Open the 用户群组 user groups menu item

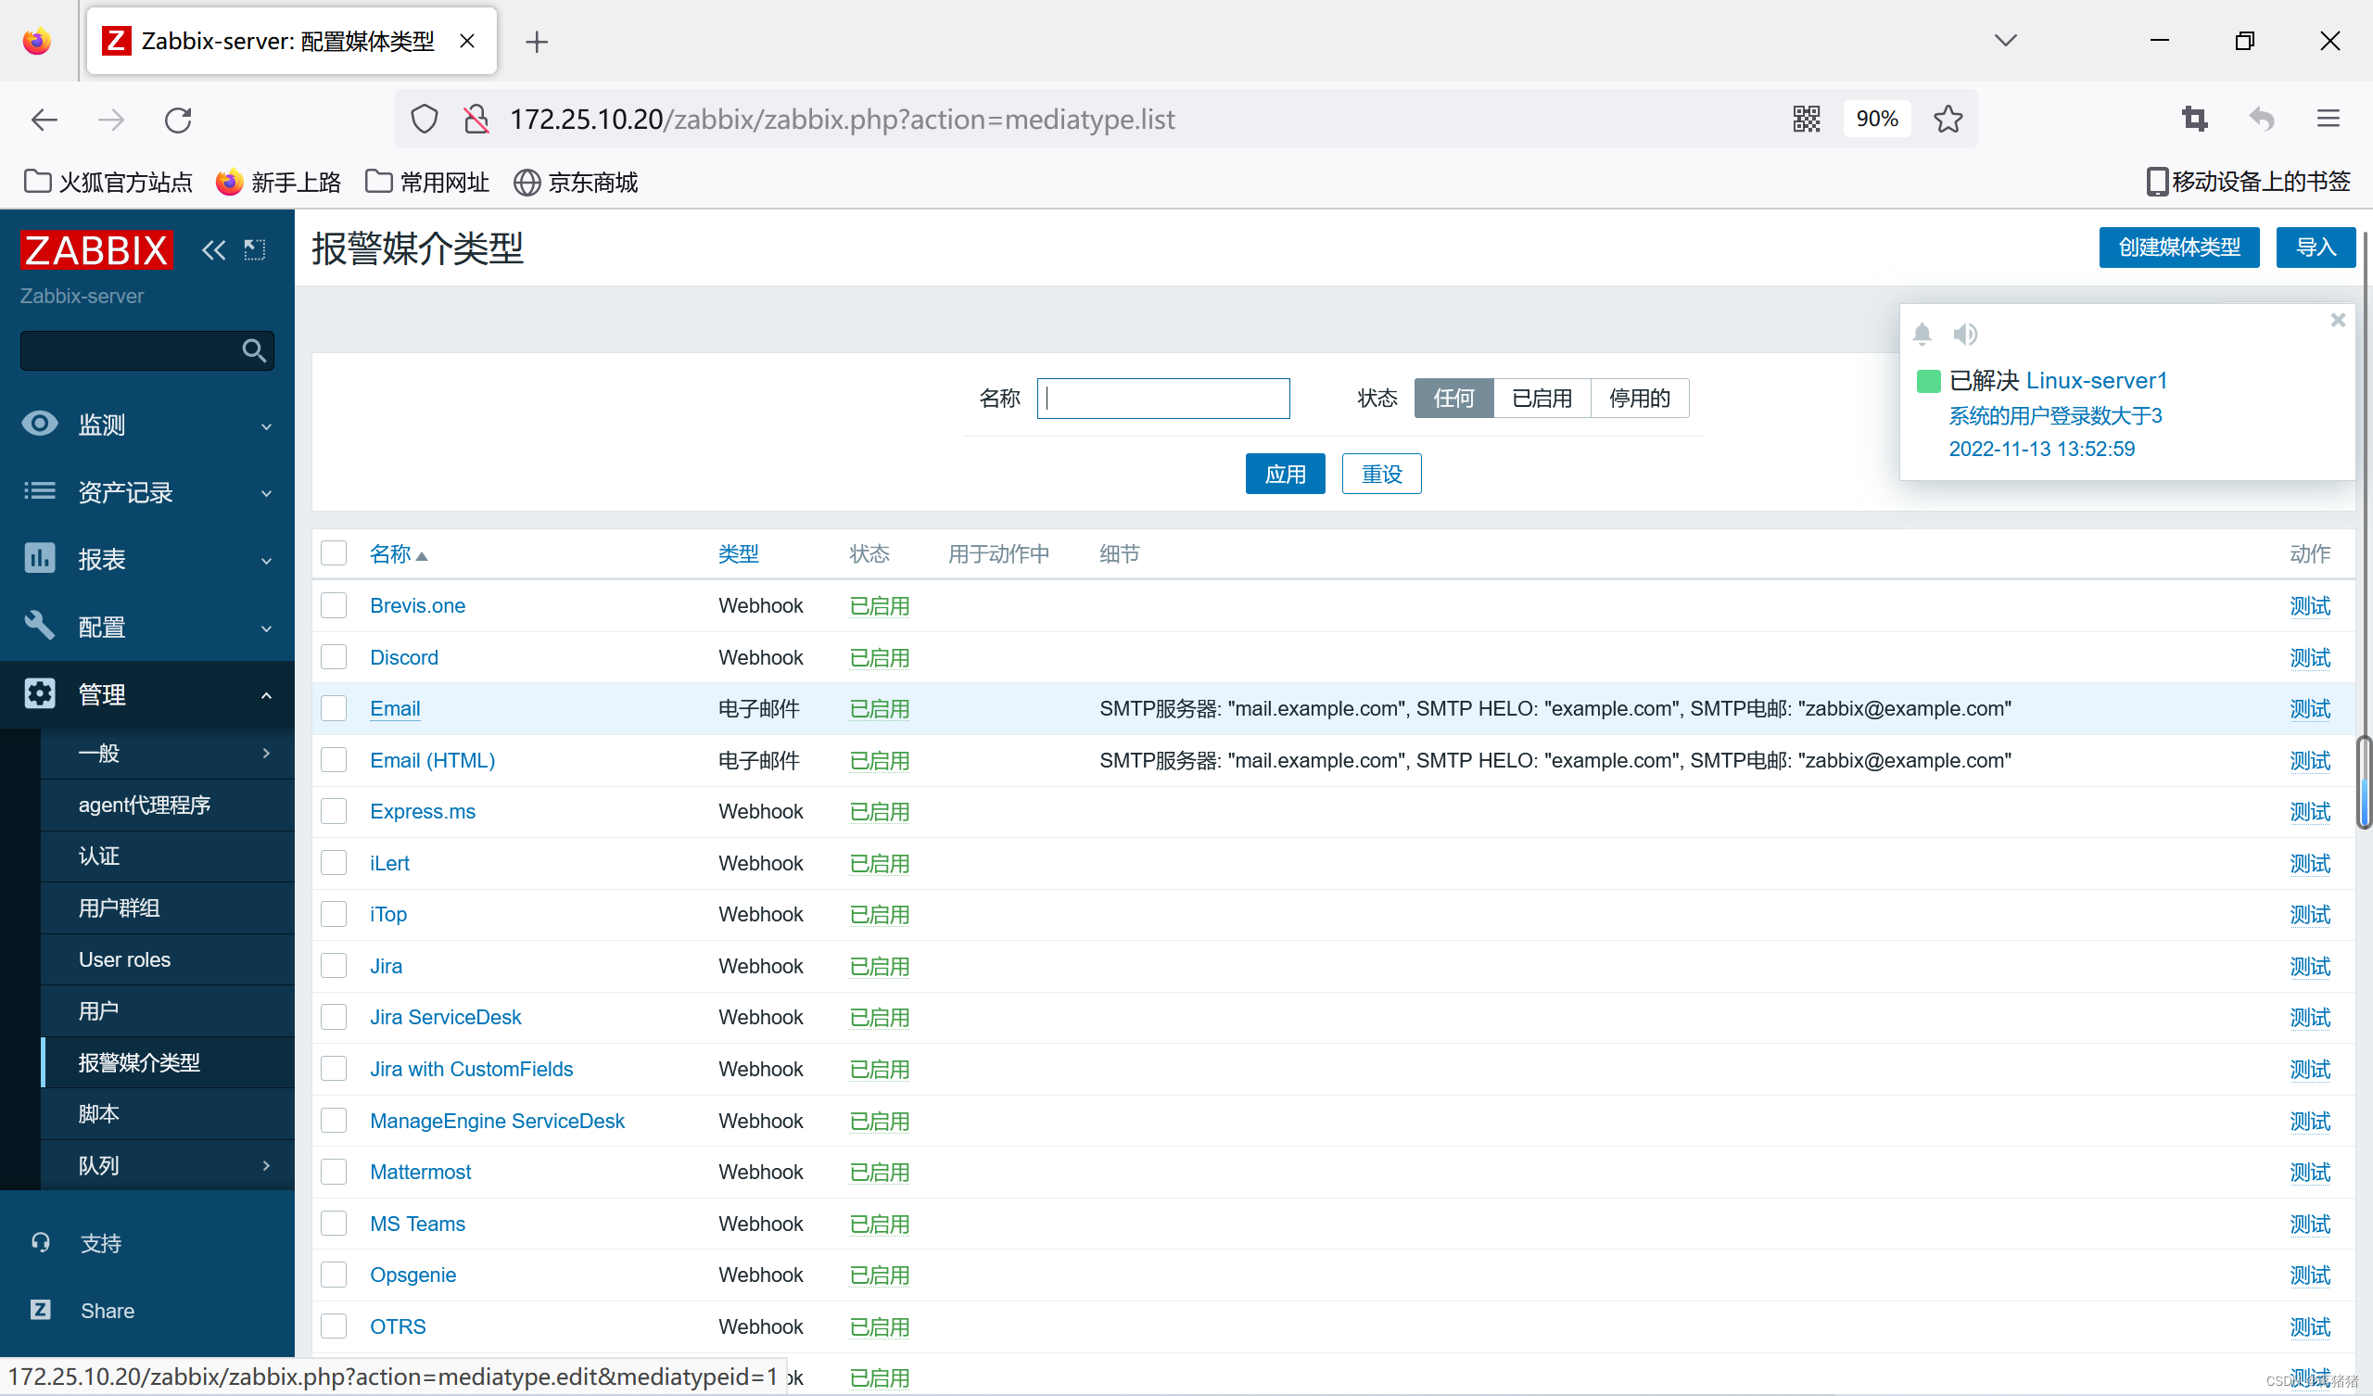click(119, 907)
